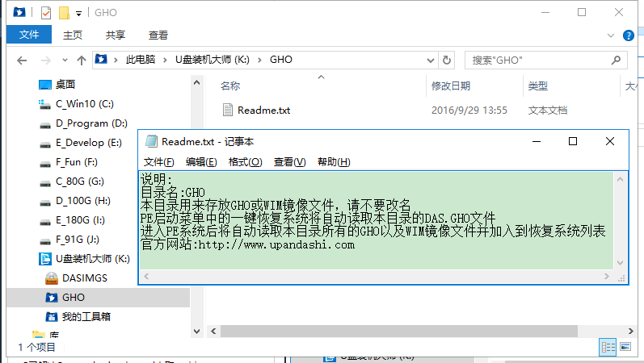The image size is (644, 363).
Task: Maximize the Readme.txt Notepad window
Action: tap(573, 141)
